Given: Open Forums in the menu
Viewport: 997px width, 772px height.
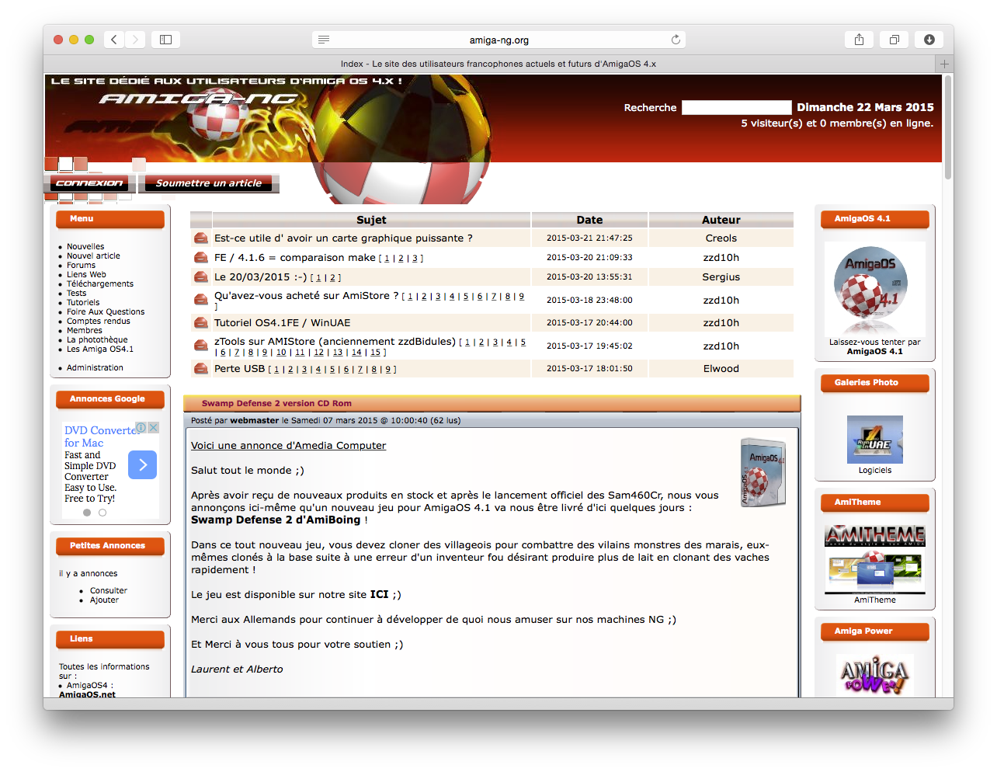Looking at the screenshot, I should point(82,265).
